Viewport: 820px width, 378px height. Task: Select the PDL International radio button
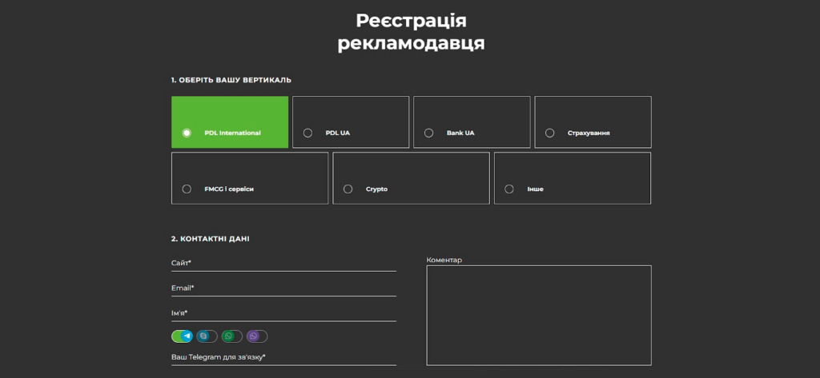click(187, 133)
